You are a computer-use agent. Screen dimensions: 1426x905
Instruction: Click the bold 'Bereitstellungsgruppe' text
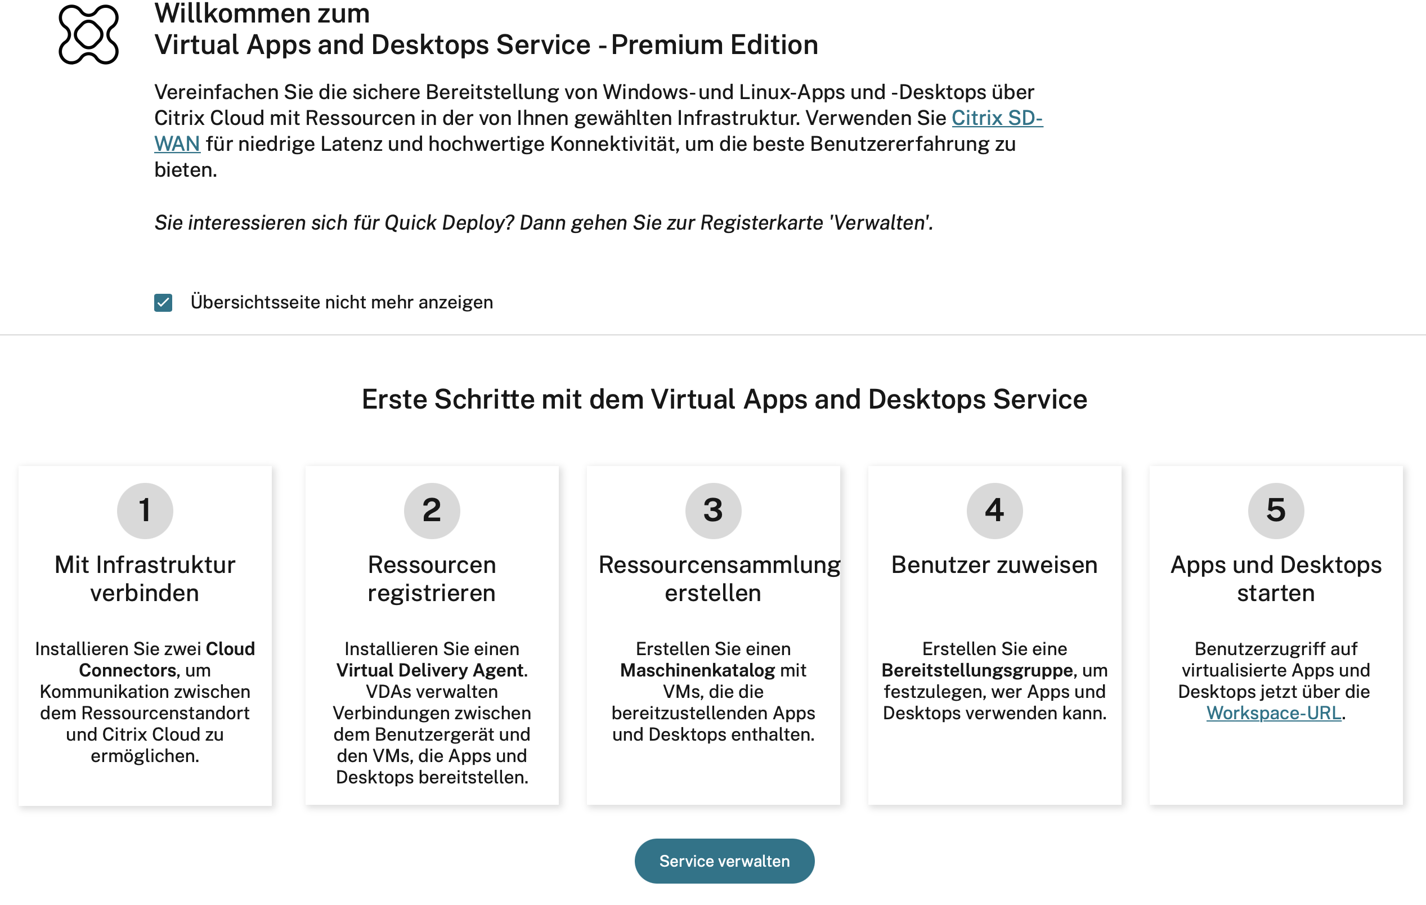[x=977, y=670]
